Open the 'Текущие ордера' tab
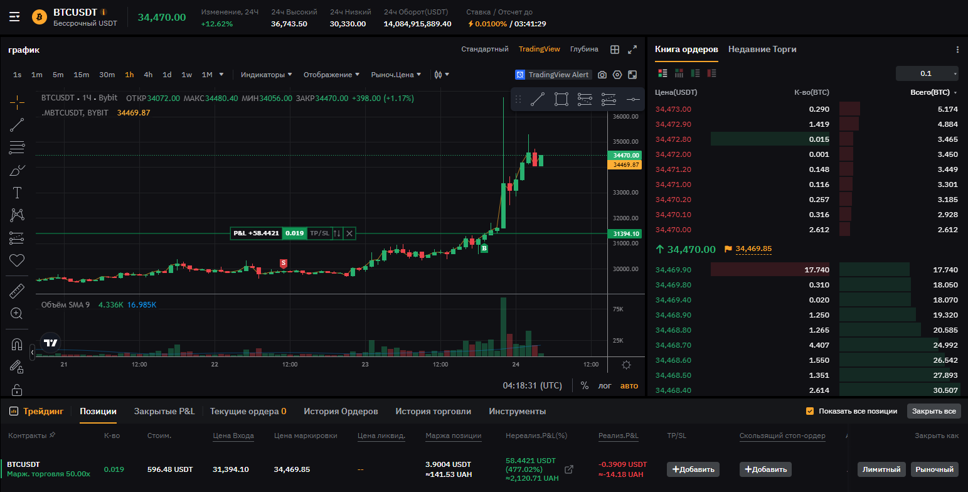Image resolution: width=968 pixels, height=492 pixels. (248, 411)
